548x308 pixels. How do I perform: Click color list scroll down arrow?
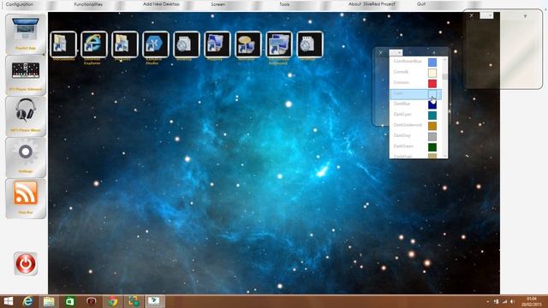tap(445, 156)
